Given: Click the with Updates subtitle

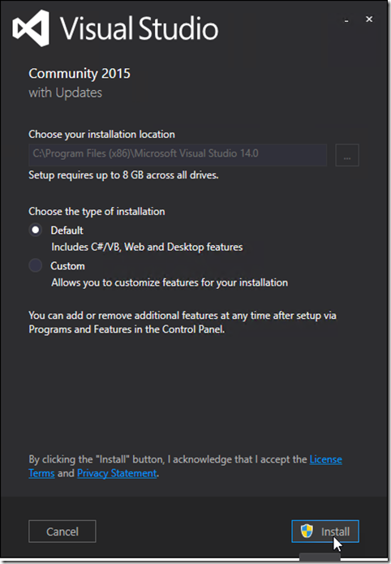Looking at the screenshot, I should 66,93.
